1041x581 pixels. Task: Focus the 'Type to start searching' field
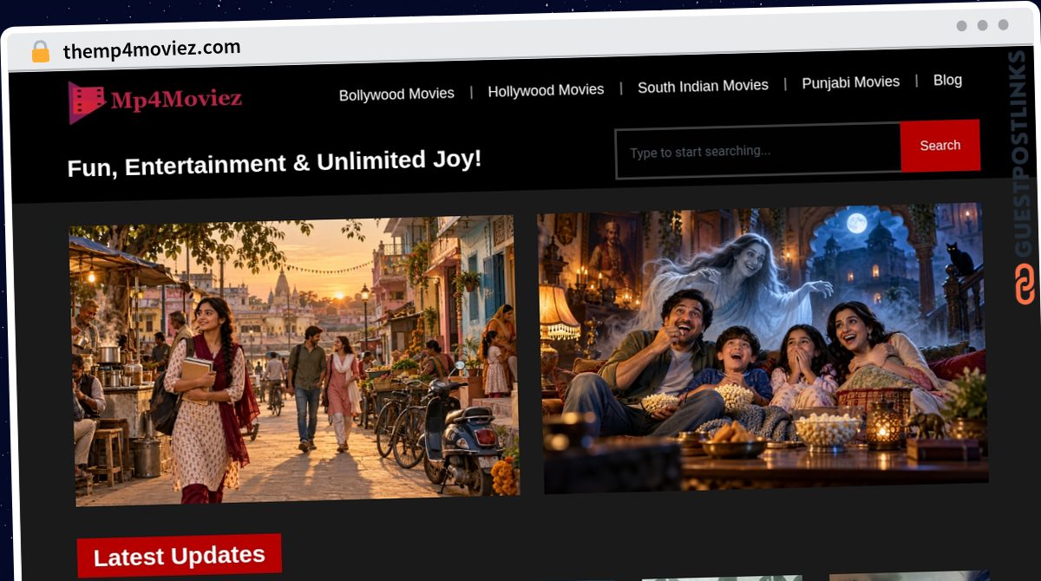(x=758, y=151)
